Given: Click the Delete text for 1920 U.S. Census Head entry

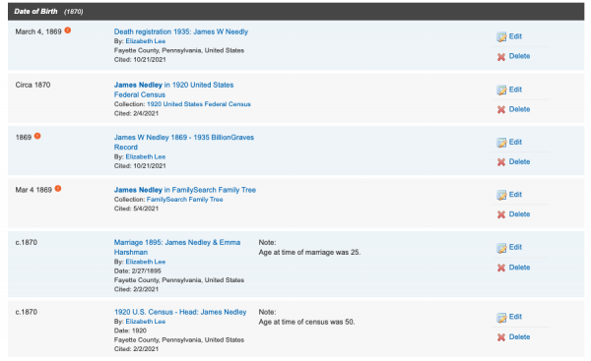Looking at the screenshot, I should [x=519, y=337].
